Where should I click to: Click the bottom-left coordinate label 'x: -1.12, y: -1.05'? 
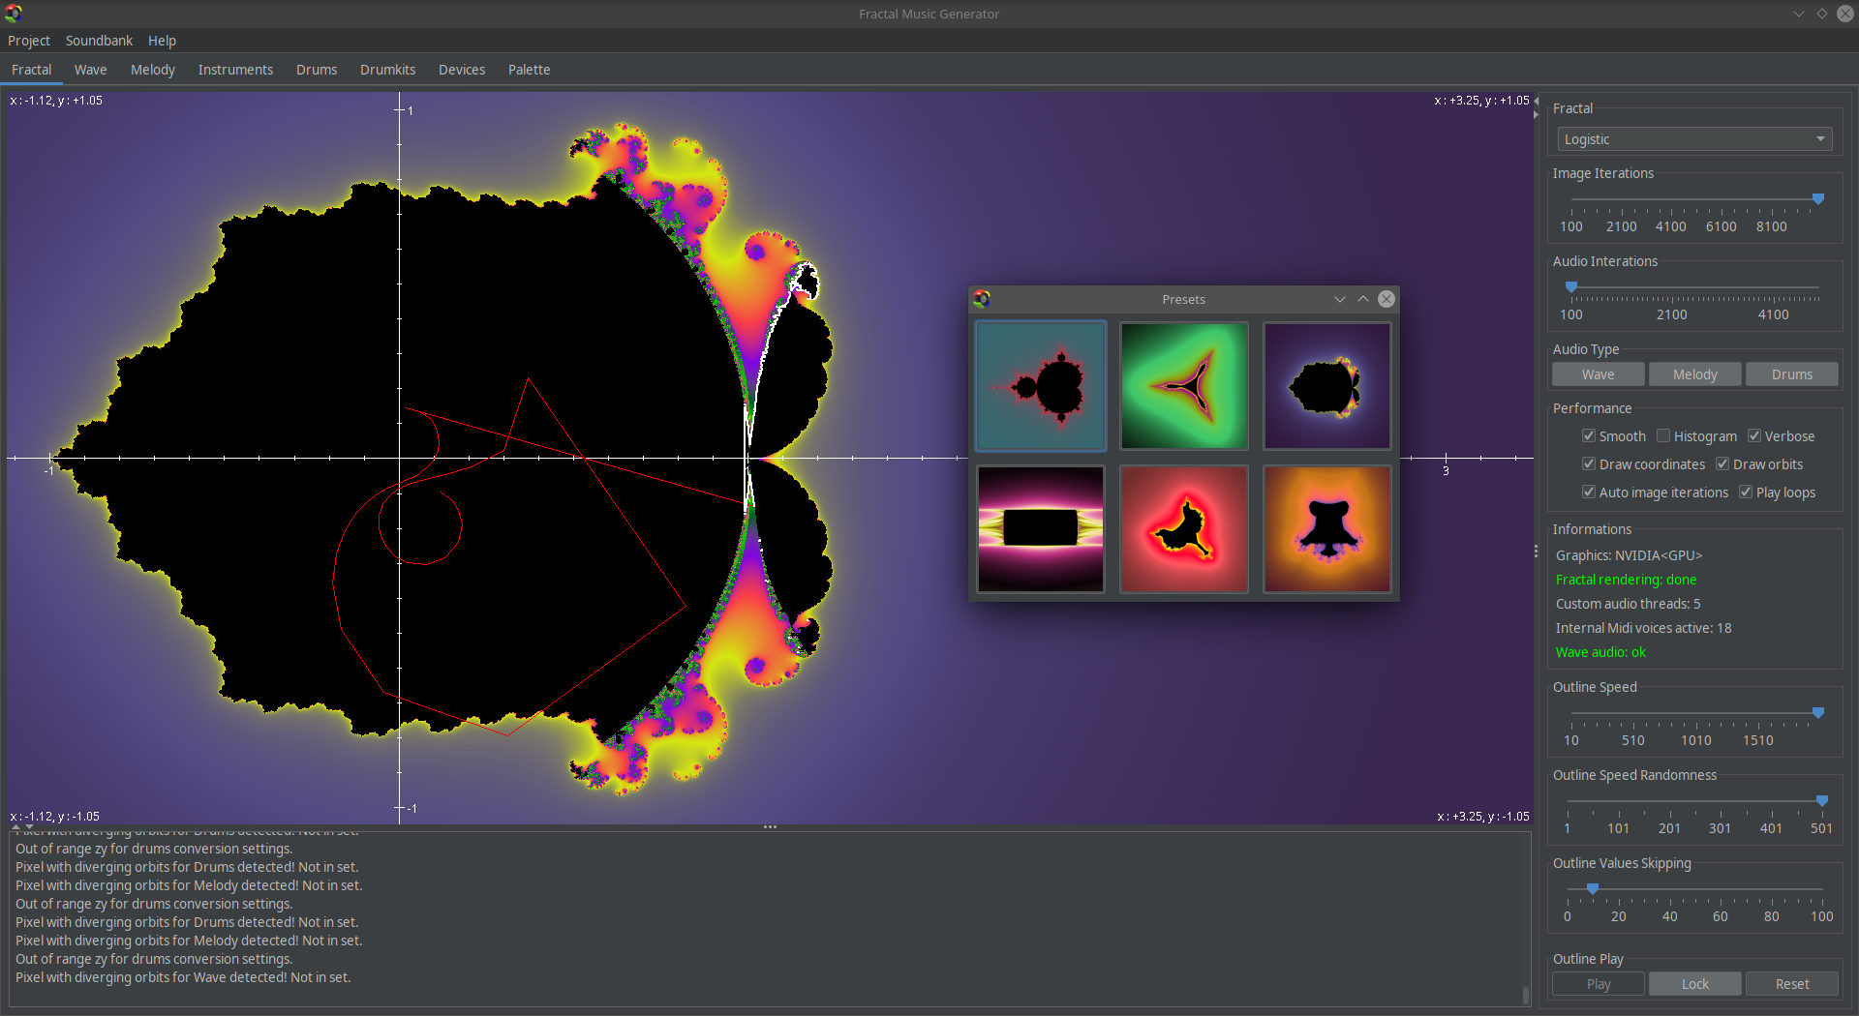[x=54, y=816]
